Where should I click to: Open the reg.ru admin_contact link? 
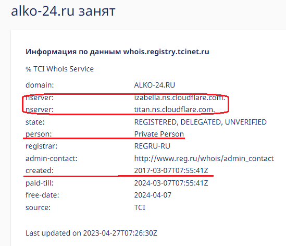pos(204,158)
